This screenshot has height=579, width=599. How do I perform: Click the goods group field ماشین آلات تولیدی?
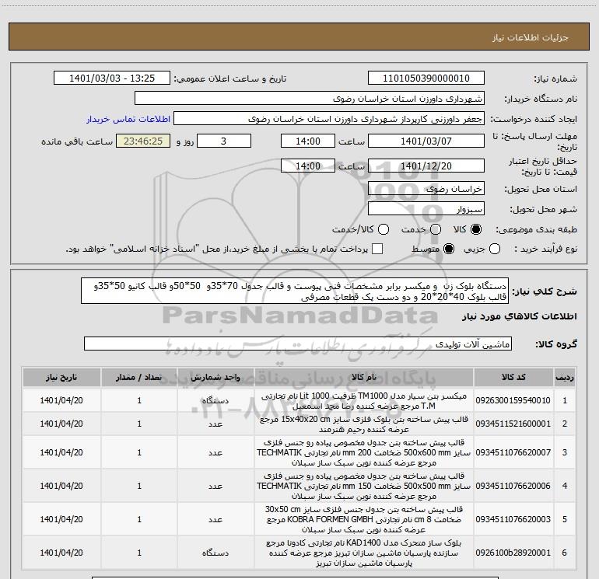298,344
